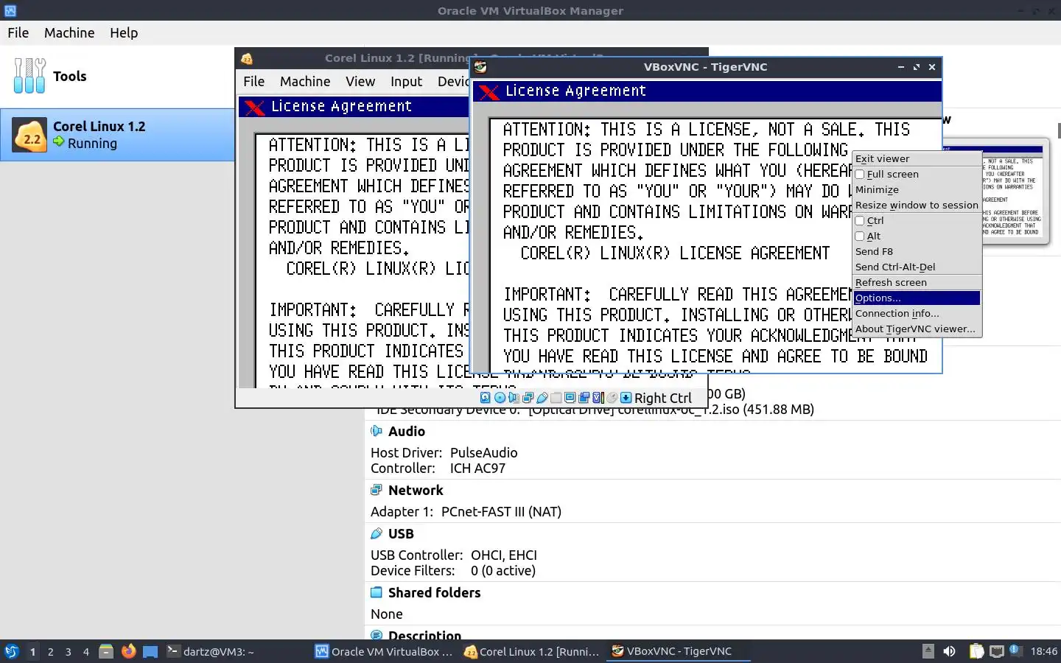Switch to Corel Linux 1.2 taskbar entry

click(x=532, y=651)
